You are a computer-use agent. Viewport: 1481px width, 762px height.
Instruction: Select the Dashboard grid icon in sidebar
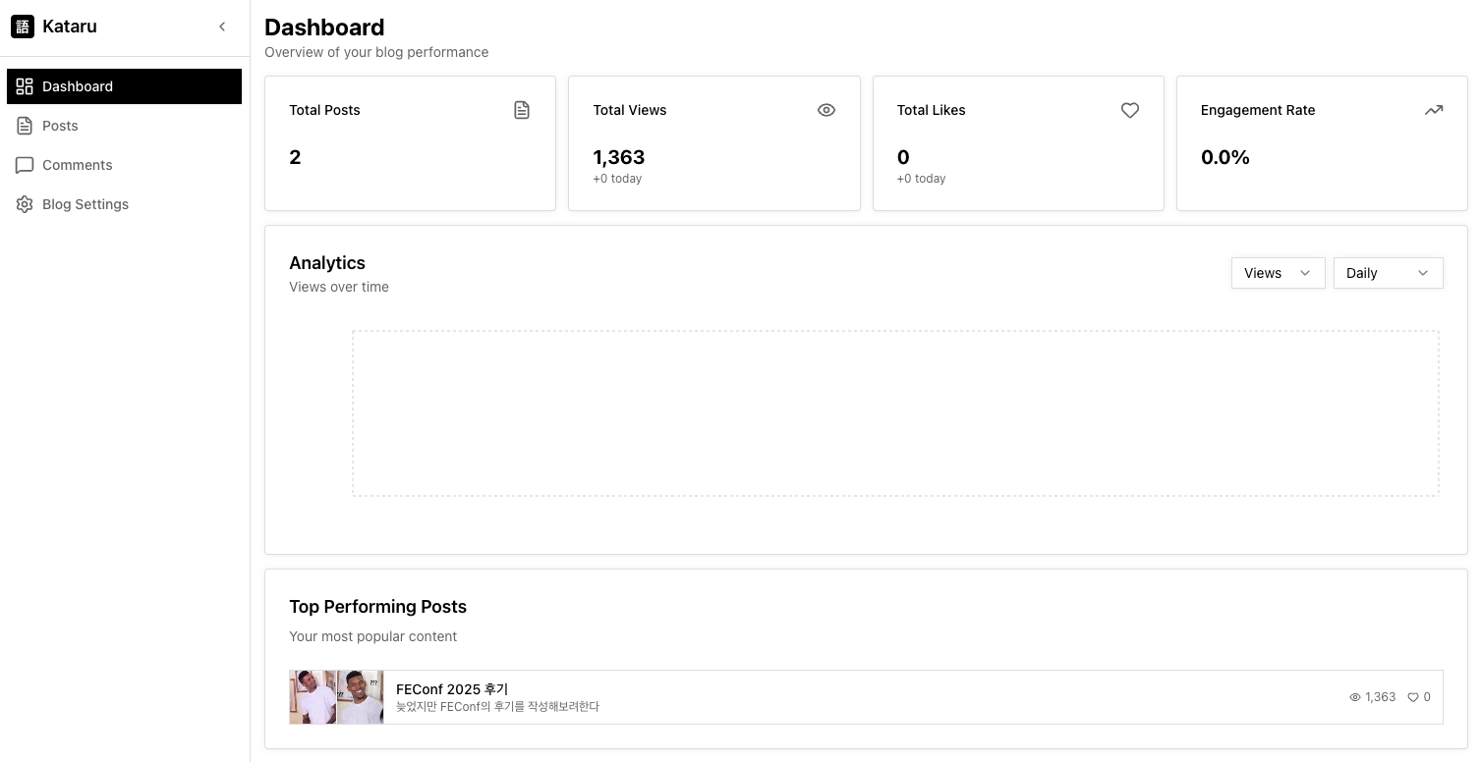point(25,86)
